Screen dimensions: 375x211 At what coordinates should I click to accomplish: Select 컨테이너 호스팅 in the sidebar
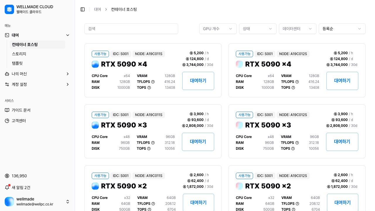click(37, 45)
